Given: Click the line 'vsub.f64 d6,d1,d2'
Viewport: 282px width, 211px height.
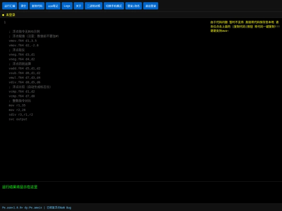Looking at the screenshot, I should click(x=25, y=73).
